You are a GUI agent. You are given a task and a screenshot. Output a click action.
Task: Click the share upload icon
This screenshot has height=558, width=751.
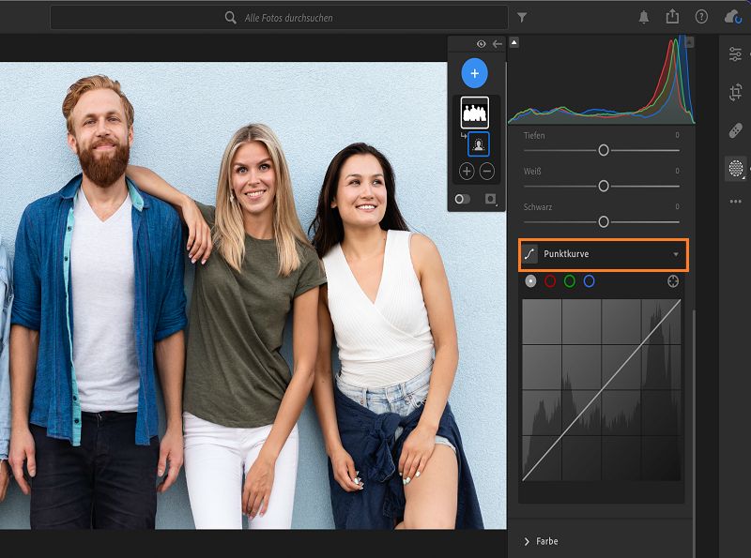click(x=672, y=17)
